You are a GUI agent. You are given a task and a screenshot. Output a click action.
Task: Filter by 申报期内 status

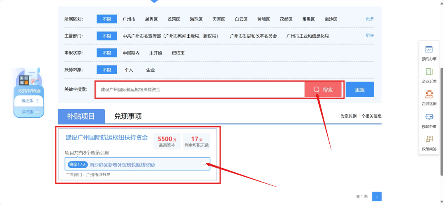pyautogui.click(x=131, y=53)
